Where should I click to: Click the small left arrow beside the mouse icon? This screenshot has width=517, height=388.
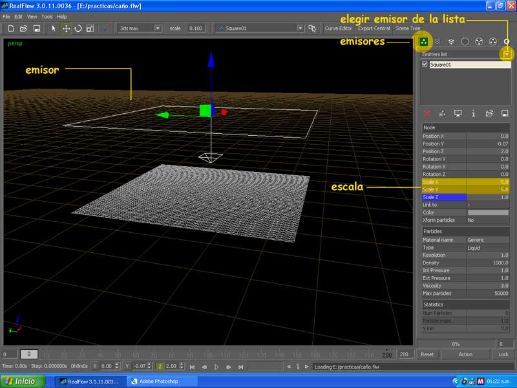pyautogui.click(x=289, y=367)
